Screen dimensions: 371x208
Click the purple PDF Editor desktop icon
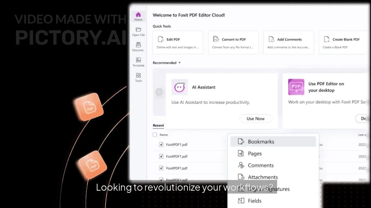296,87
